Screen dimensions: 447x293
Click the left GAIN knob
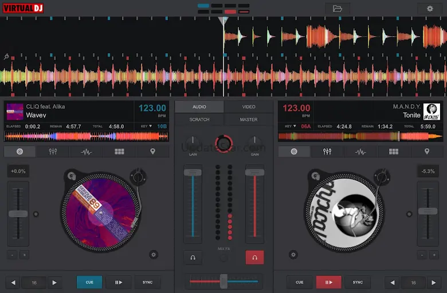pyautogui.click(x=193, y=142)
